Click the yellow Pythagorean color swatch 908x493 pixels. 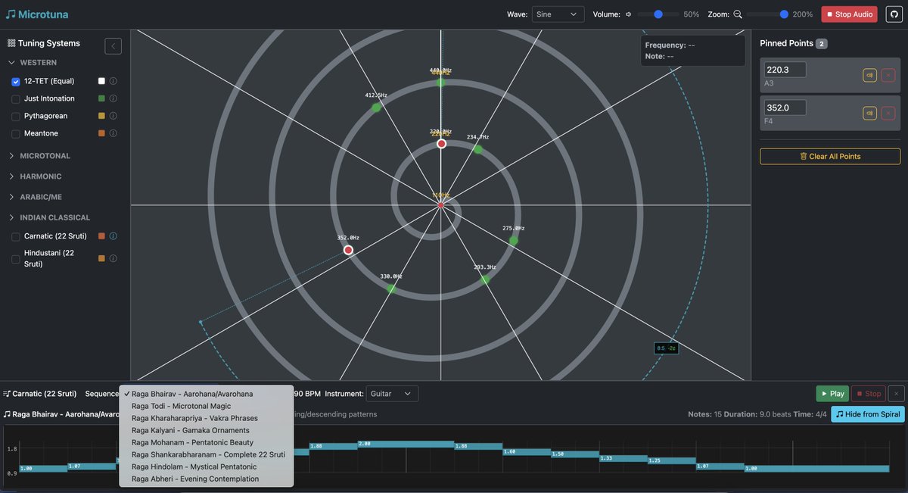[101, 116]
